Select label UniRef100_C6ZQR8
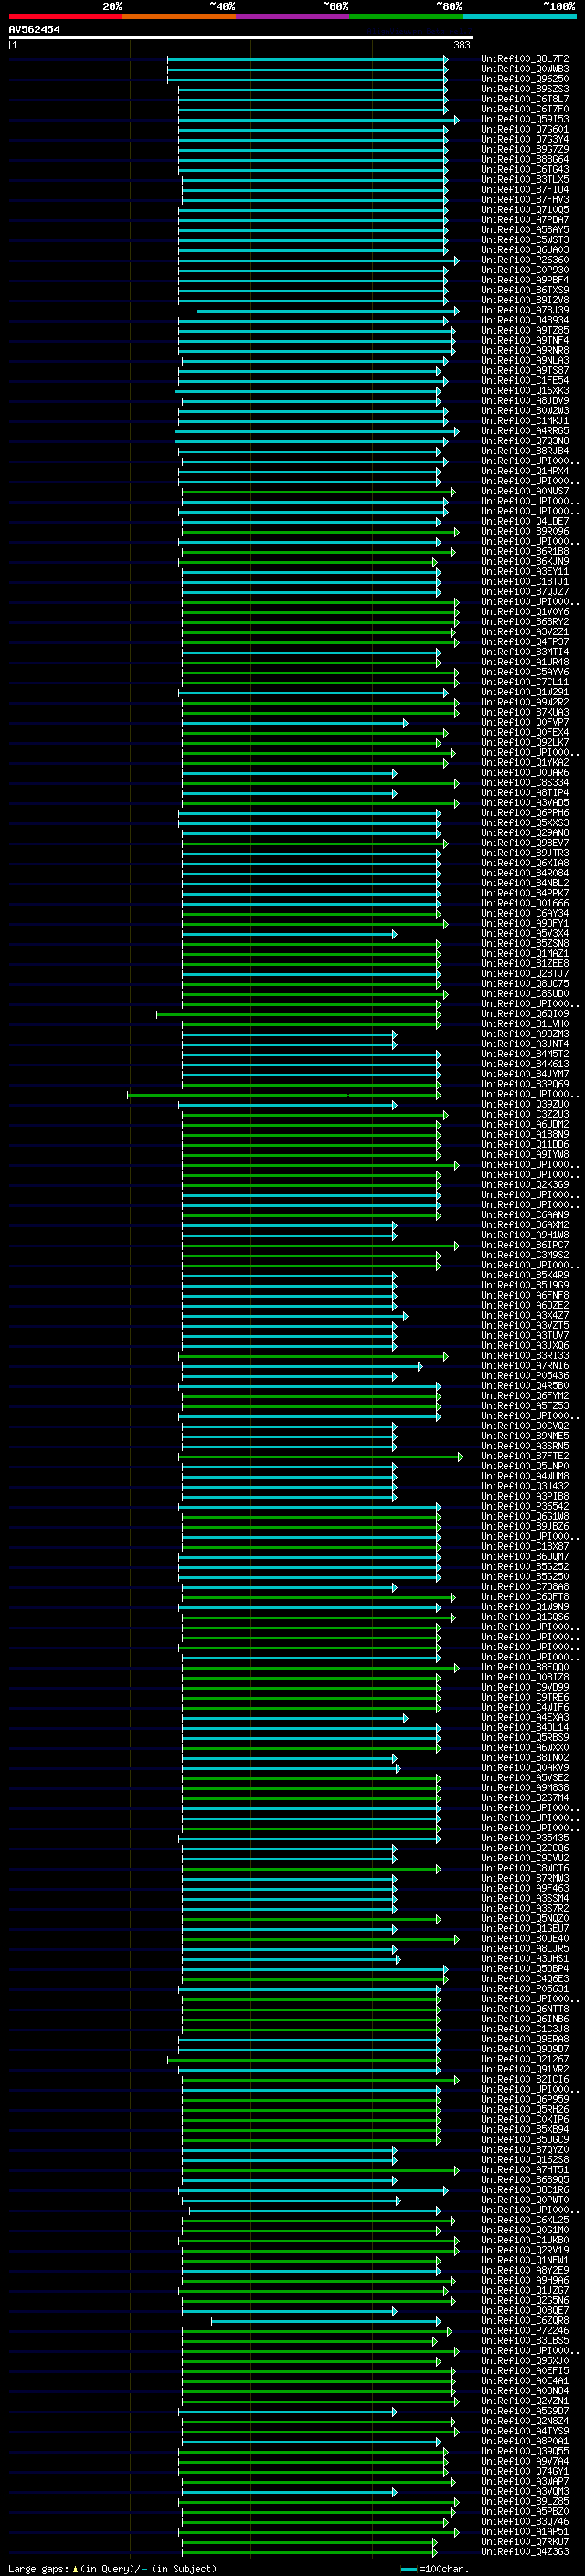 coord(525,2321)
